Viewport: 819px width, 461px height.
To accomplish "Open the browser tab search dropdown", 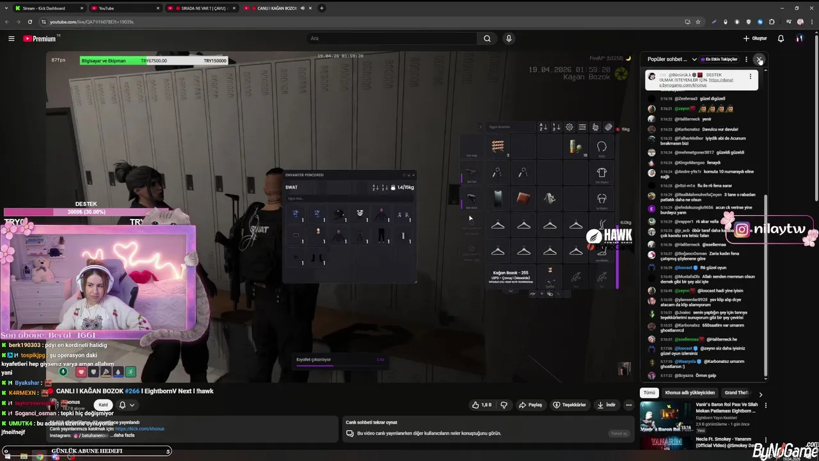I will click(7, 8).
